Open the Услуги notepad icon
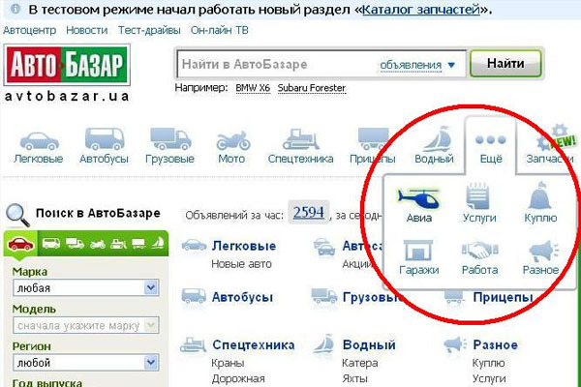Screen dimensions: 581x387 pos(478,198)
